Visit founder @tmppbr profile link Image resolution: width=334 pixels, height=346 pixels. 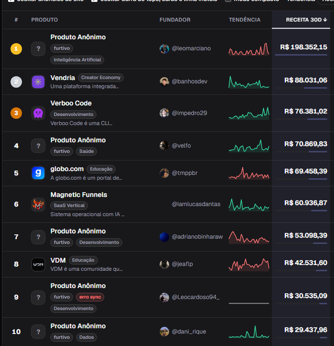(184, 173)
